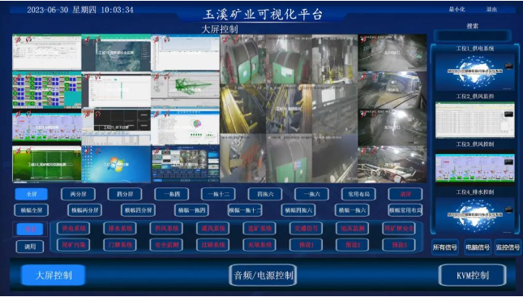Open the 音频/电源控制 tab
The width and height of the screenshot is (523, 297).
[x=263, y=275]
